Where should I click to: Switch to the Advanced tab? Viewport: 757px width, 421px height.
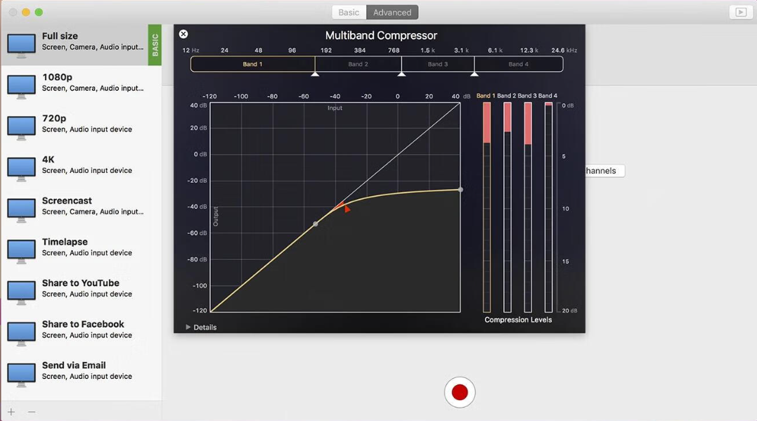392,13
